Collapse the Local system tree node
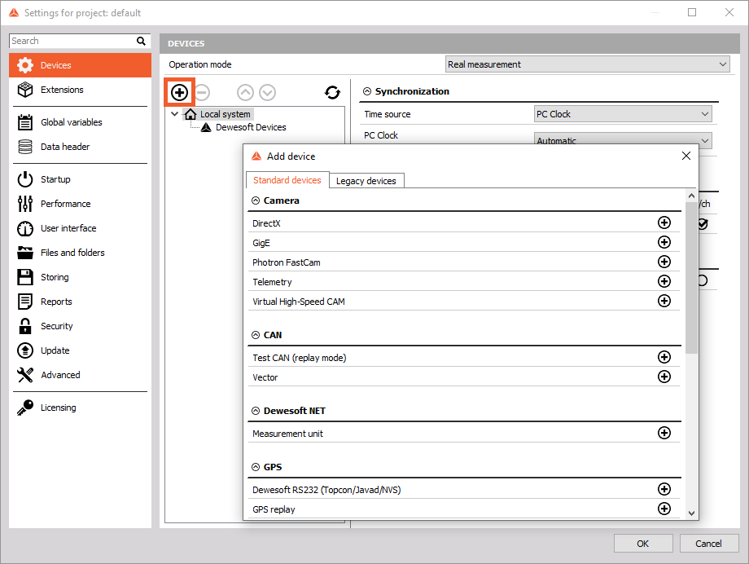The height and width of the screenshot is (564, 749). pos(175,114)
